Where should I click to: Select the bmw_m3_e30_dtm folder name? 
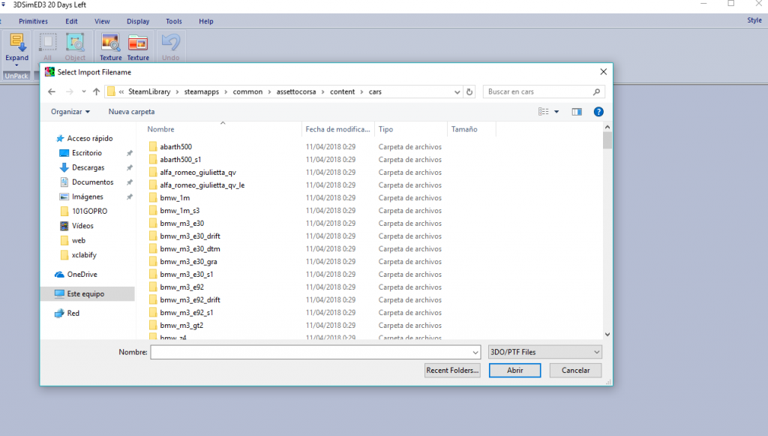pyautogui.click(x=190, y=249)
